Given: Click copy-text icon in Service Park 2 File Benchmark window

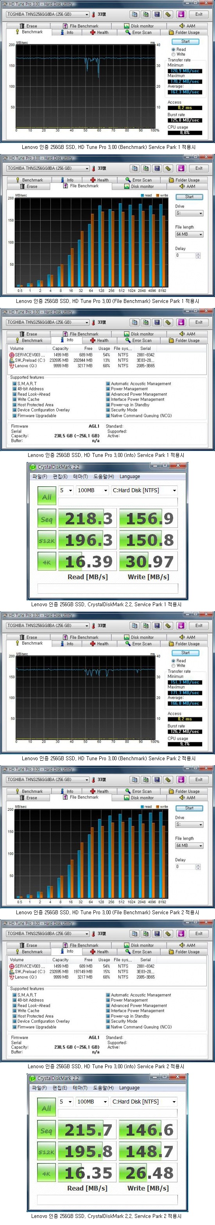Looking at the screenshot, I should (135, 780).
